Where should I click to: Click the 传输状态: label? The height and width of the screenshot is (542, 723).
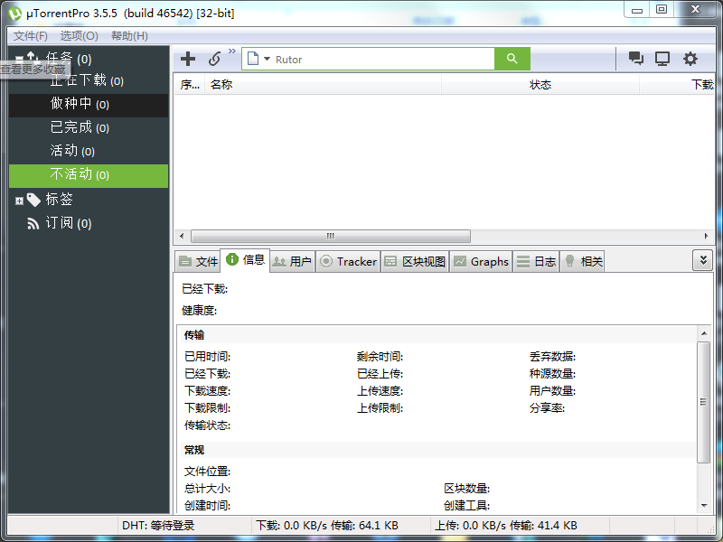tap(208, 425)
